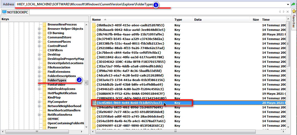This screenshot has height=135, width=297.
Task: Expand the CommandStore key
Action: 39,37
